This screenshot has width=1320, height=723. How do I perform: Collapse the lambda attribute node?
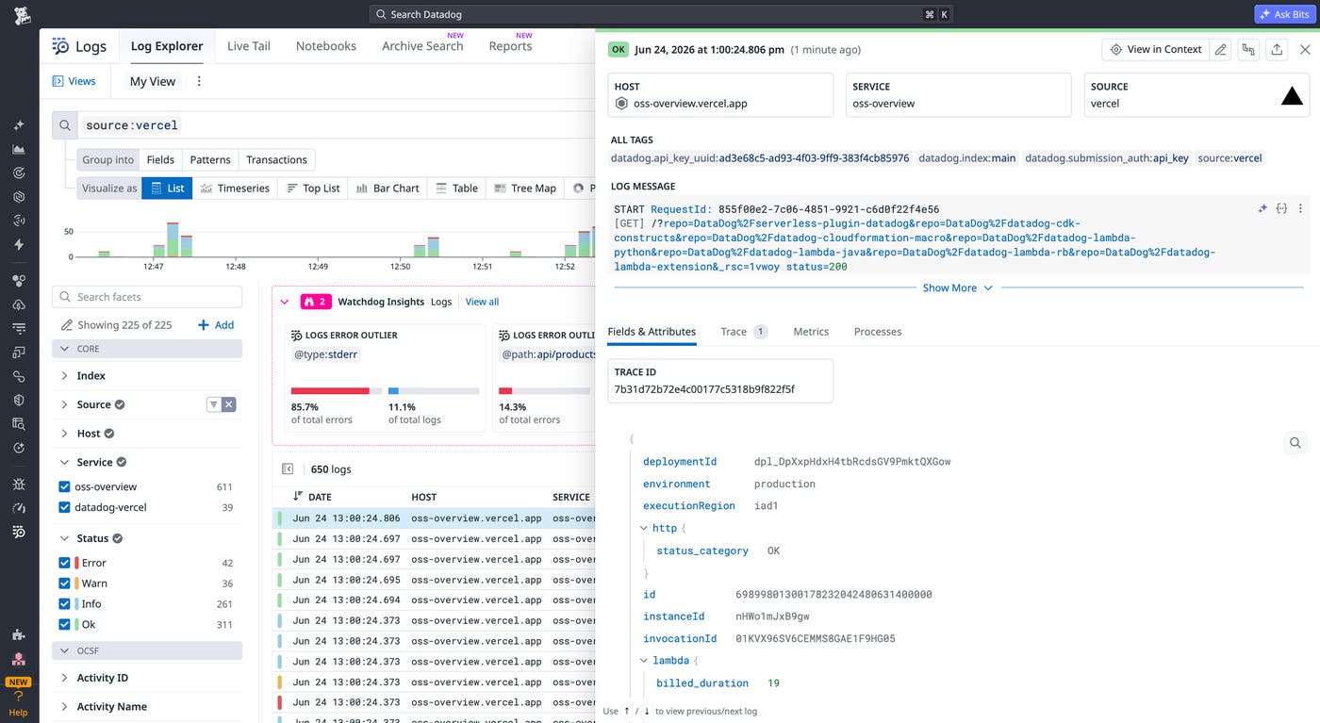point(644,661)
